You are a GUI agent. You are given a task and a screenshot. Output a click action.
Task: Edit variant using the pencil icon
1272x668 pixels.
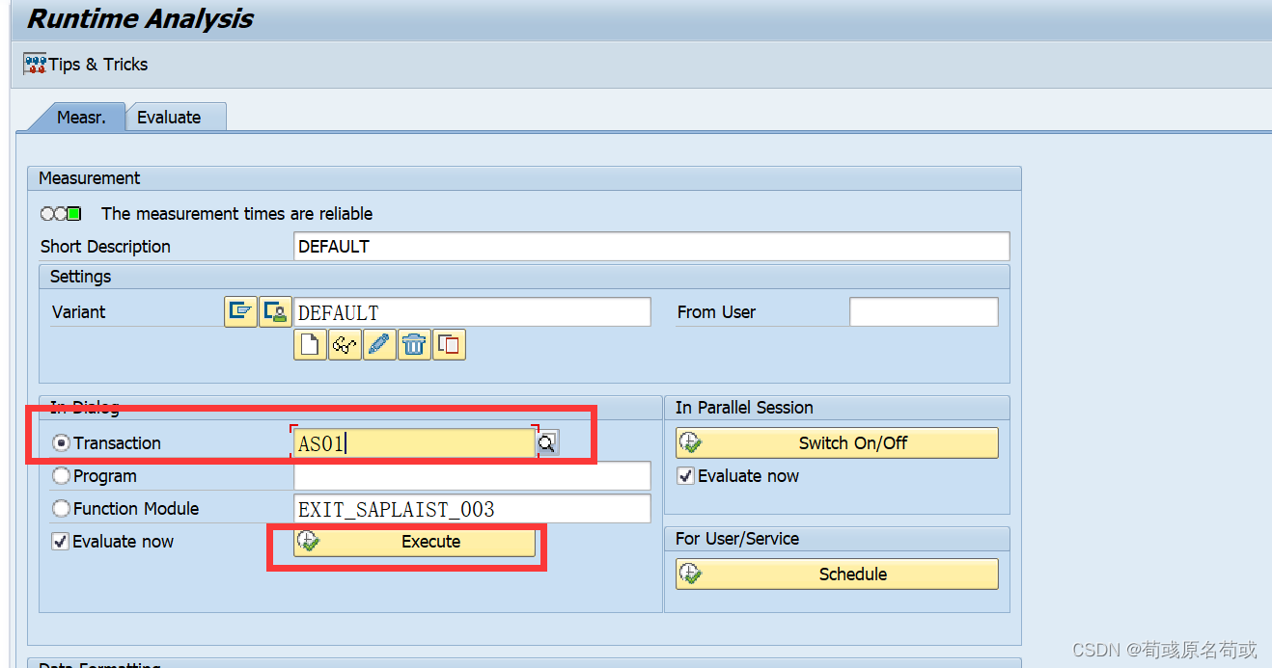click(379, 344)
